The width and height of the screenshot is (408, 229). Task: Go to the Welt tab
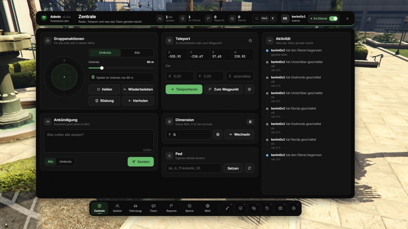pyautogui.click(x=207, y=208)
